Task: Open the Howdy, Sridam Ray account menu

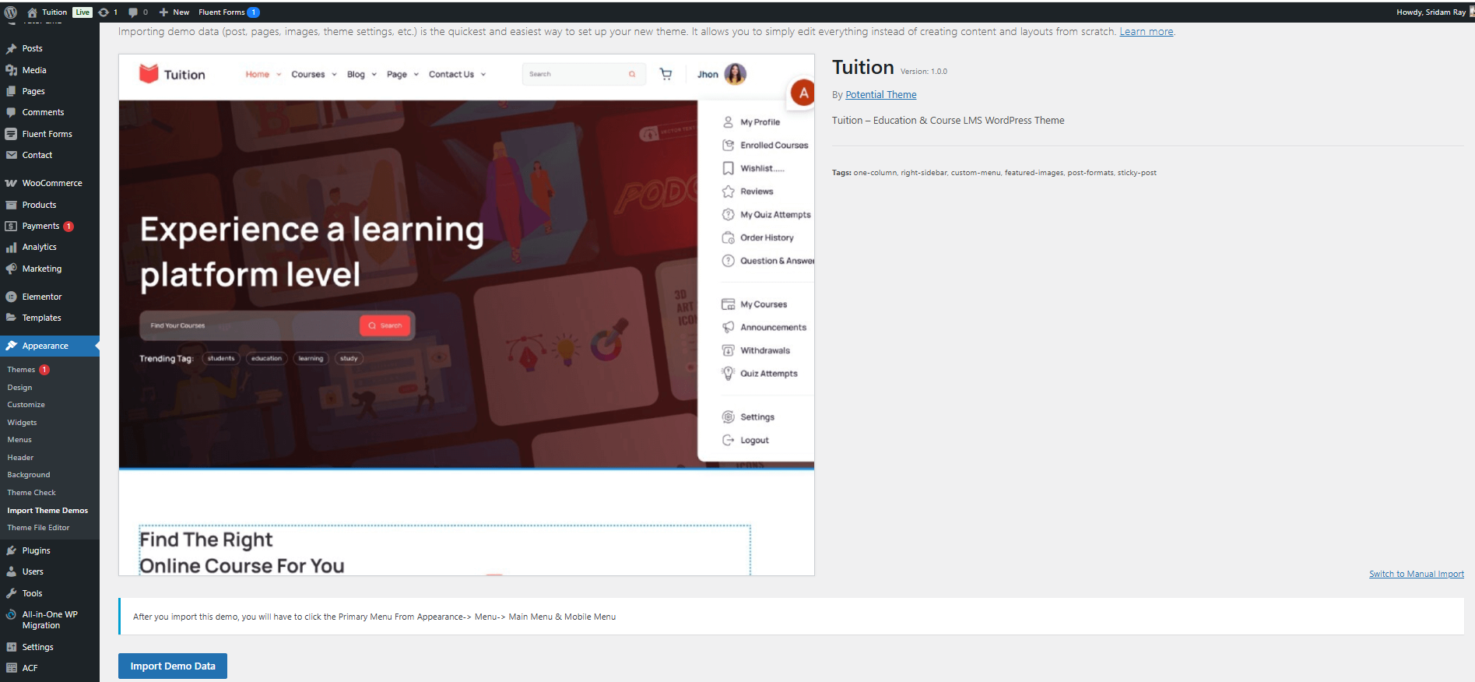Action: 1431,12
